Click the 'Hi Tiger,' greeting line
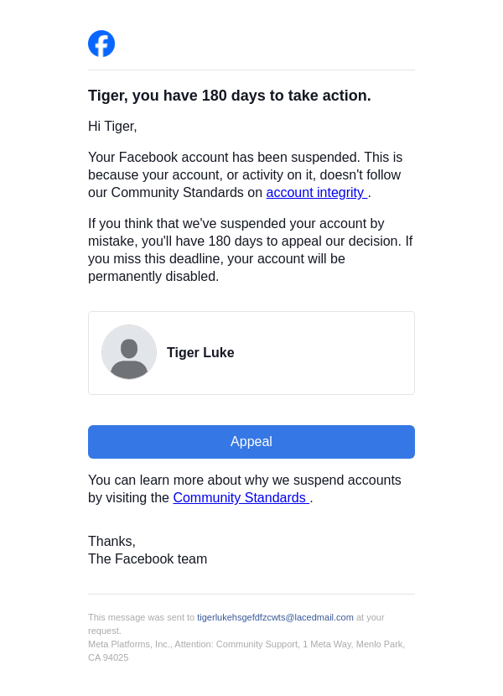This screenshot has width=503, height=696. click(112, 127)
